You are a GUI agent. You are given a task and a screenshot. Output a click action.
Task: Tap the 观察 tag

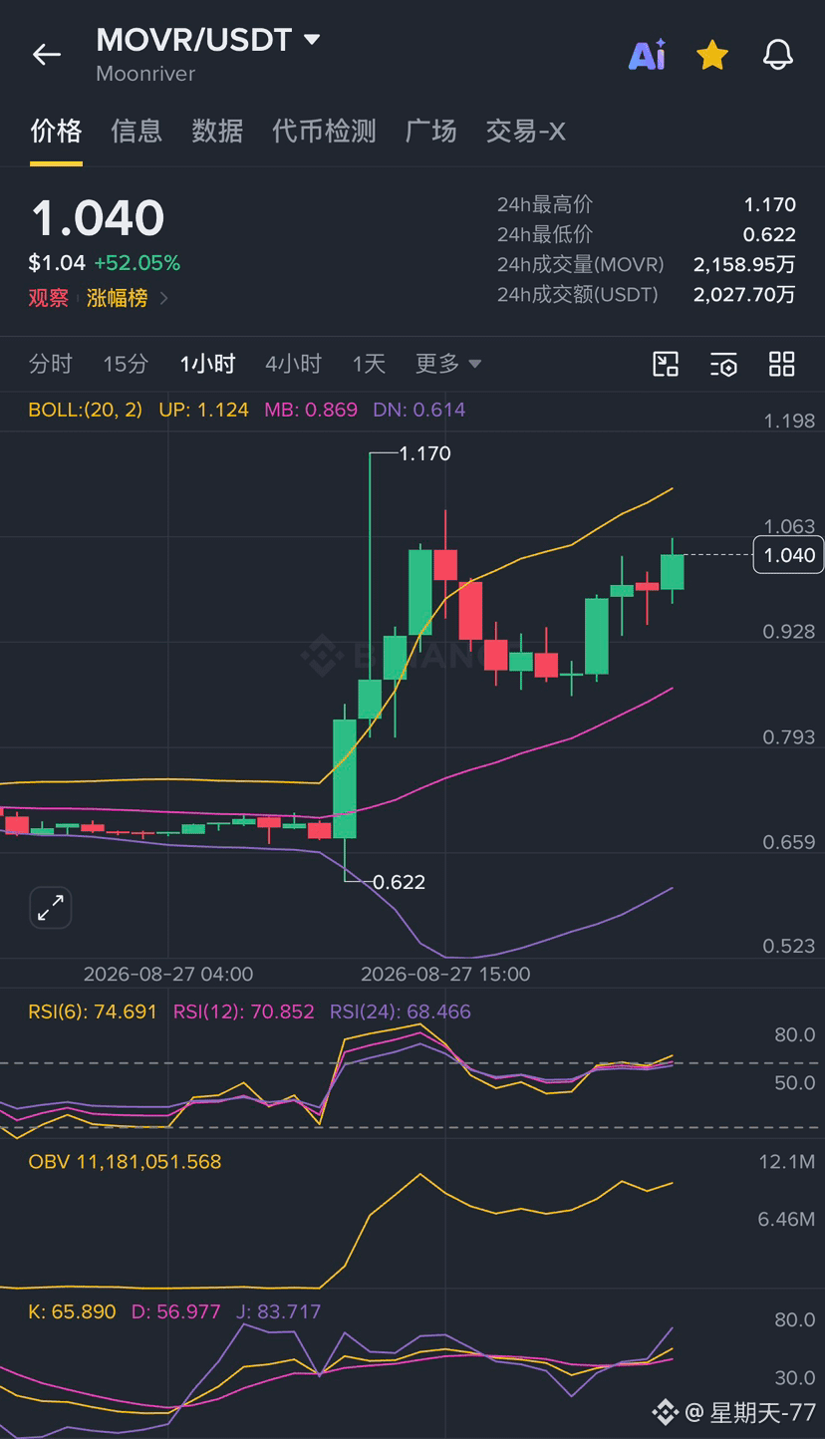[x=49, y=297]
